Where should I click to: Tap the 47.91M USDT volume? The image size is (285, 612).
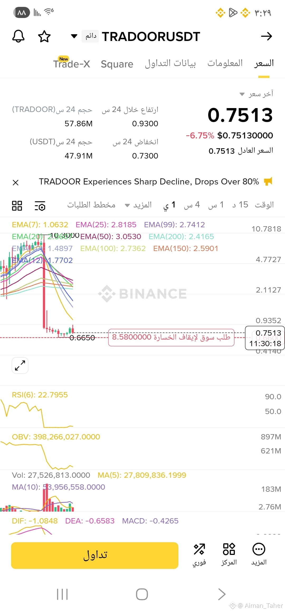tap(79, 156)
